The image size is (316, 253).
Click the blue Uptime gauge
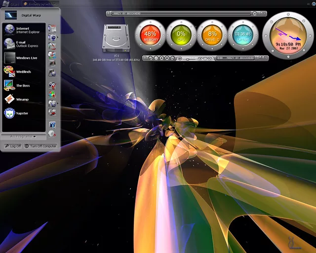tap(243, 36)
